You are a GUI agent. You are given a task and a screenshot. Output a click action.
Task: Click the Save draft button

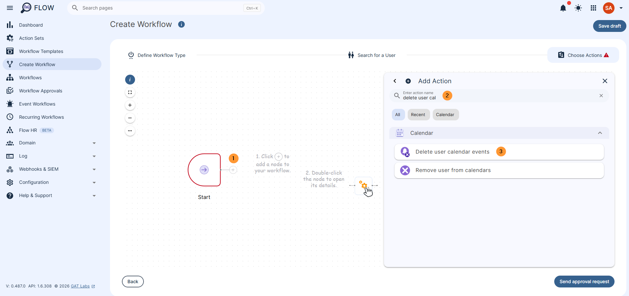610,26
